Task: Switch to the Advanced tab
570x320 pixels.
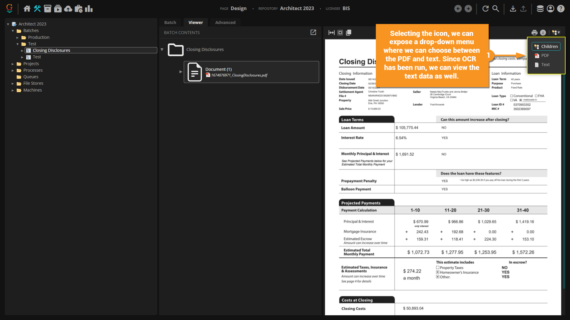Action: (225, 23)
